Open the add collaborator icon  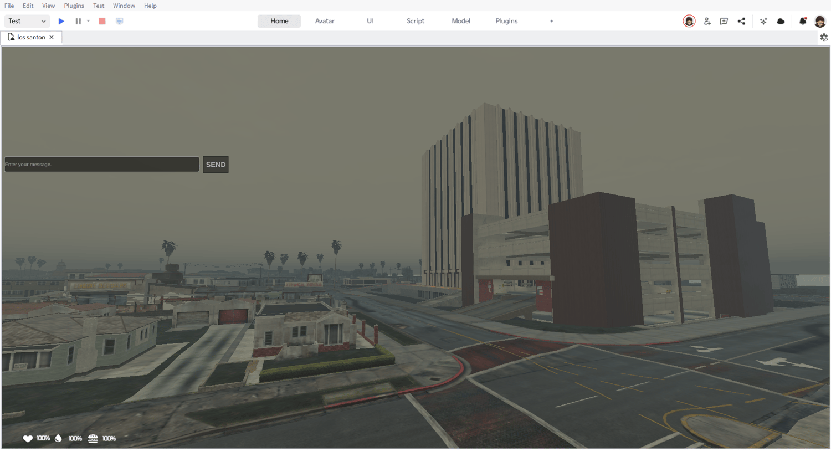tap(707, 21)
